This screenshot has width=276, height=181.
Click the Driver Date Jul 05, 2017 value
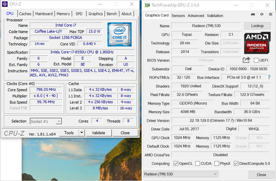189,129
